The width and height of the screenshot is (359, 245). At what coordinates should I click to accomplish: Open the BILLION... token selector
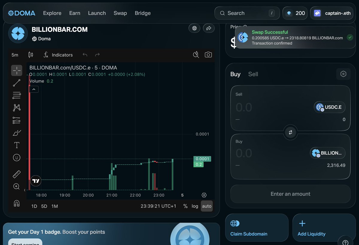click(328, 153)
